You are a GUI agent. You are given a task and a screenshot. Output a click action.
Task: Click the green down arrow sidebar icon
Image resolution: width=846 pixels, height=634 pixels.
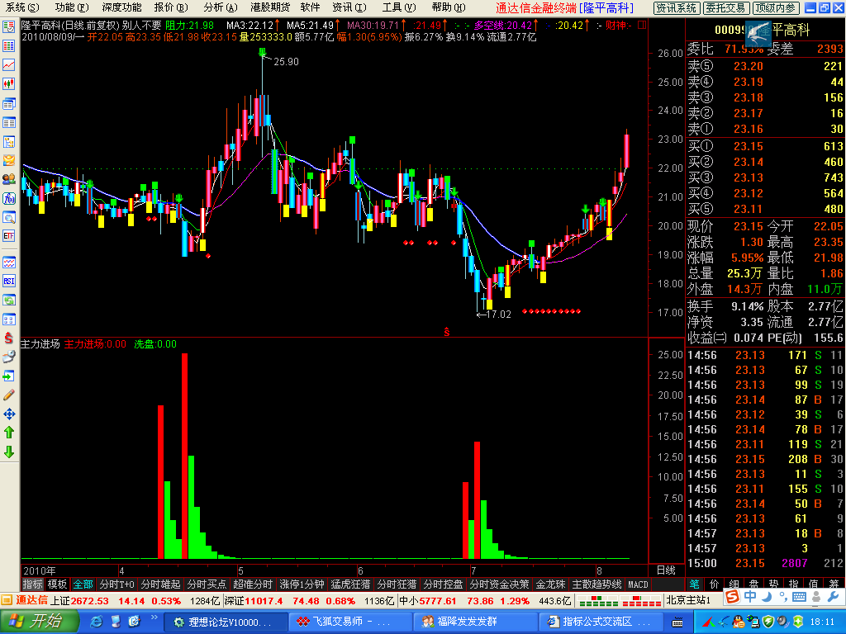click(8, 452)
